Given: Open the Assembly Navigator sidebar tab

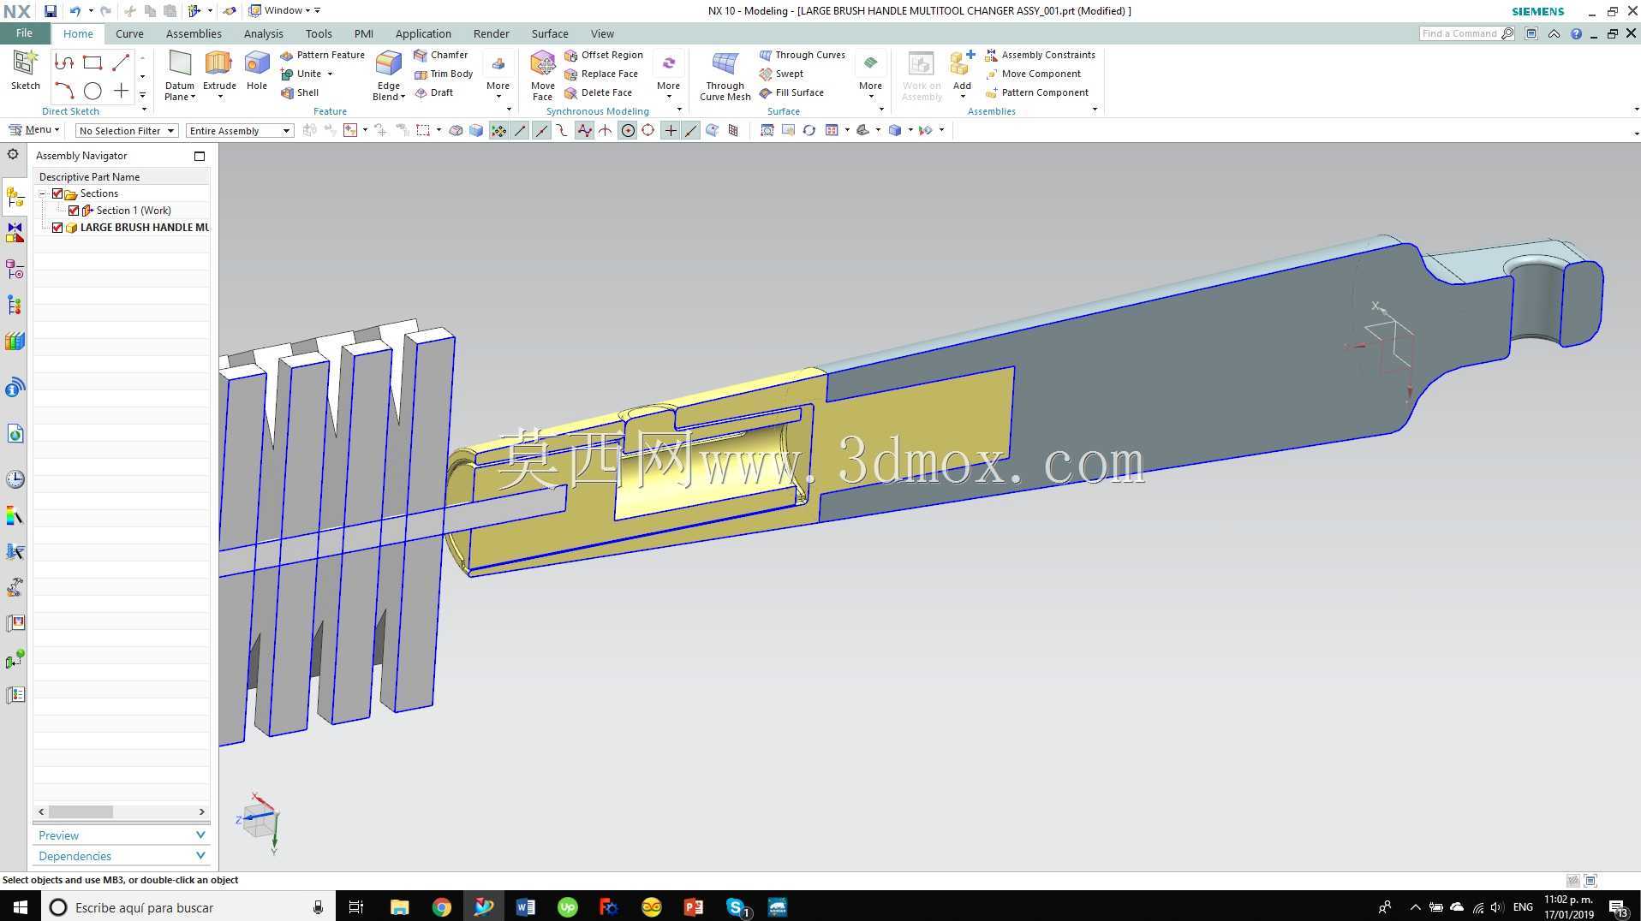Looking at the screenshot, I should pyautogui.click(x=15, y=198).
